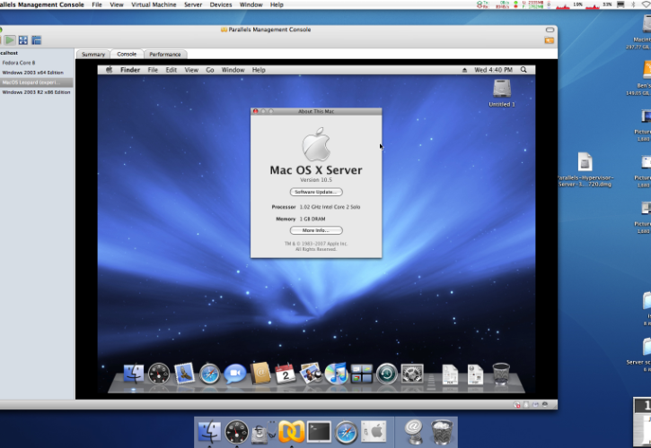Click Software Update button in About This Mac
This screenshot has width=651, height=448.
[x=316, y=192]
